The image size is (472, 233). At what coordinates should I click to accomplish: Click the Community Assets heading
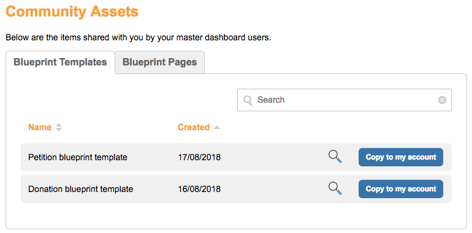click(72, 12)
